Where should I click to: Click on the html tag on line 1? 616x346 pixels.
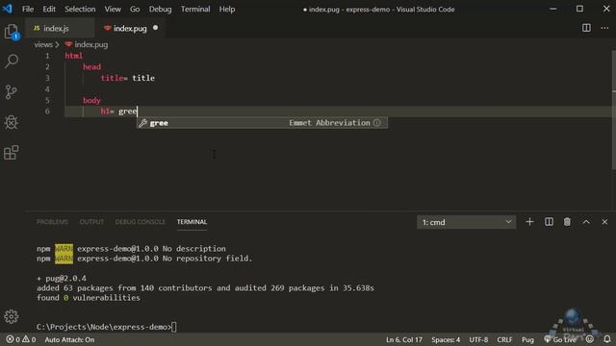[x=74, y=56]
